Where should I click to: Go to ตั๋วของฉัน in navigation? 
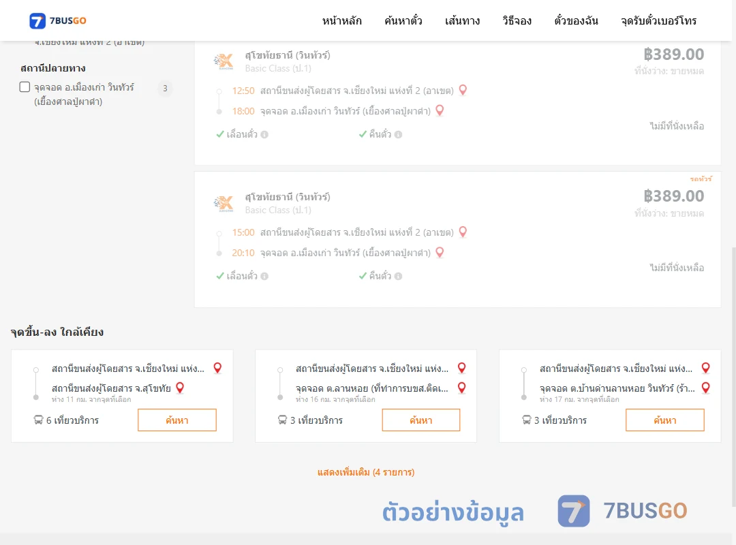576,20
